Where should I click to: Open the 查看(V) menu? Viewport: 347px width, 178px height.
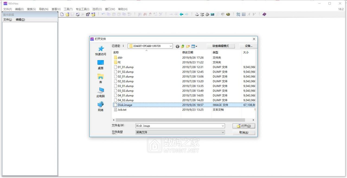[x=56, y=9]
